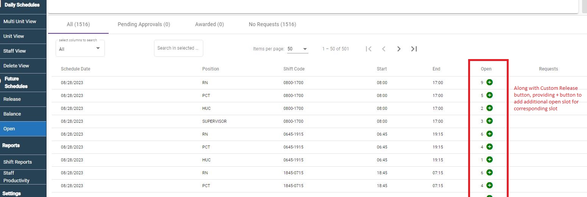This screenshot has width=587, height=197.
Task: Add open slot for first RN 0800-1700 row
Action: click(x=489, y=82)
